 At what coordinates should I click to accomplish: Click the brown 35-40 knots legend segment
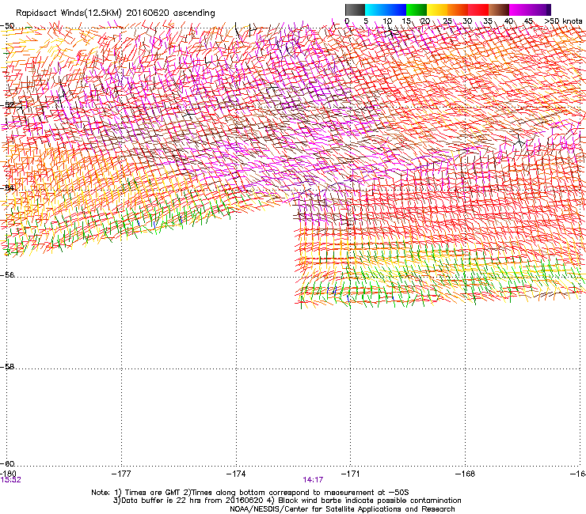pyautogui.click(x=499, y=9)
